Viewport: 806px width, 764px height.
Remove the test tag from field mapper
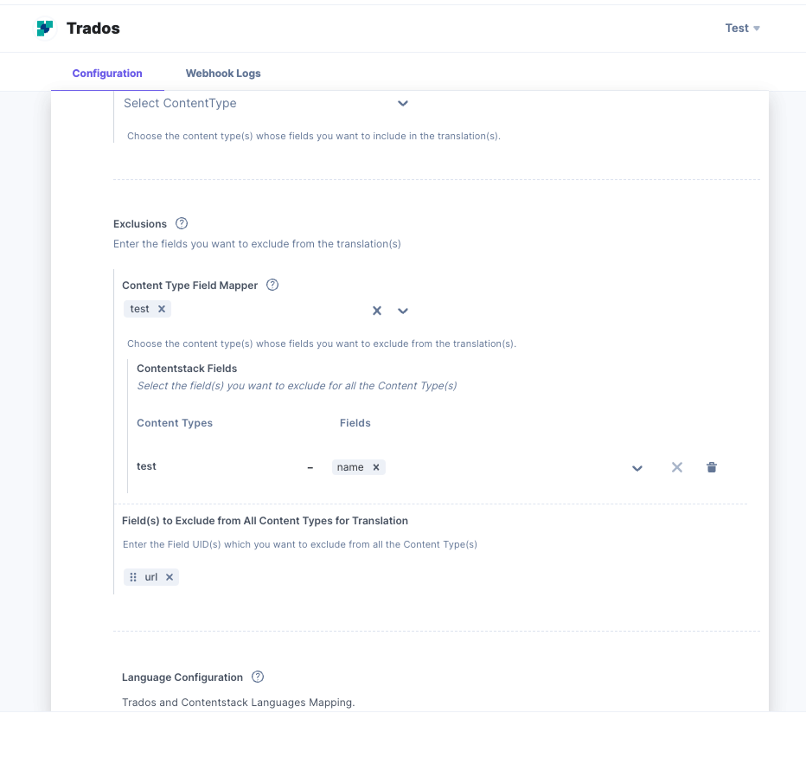coord(162,309)
